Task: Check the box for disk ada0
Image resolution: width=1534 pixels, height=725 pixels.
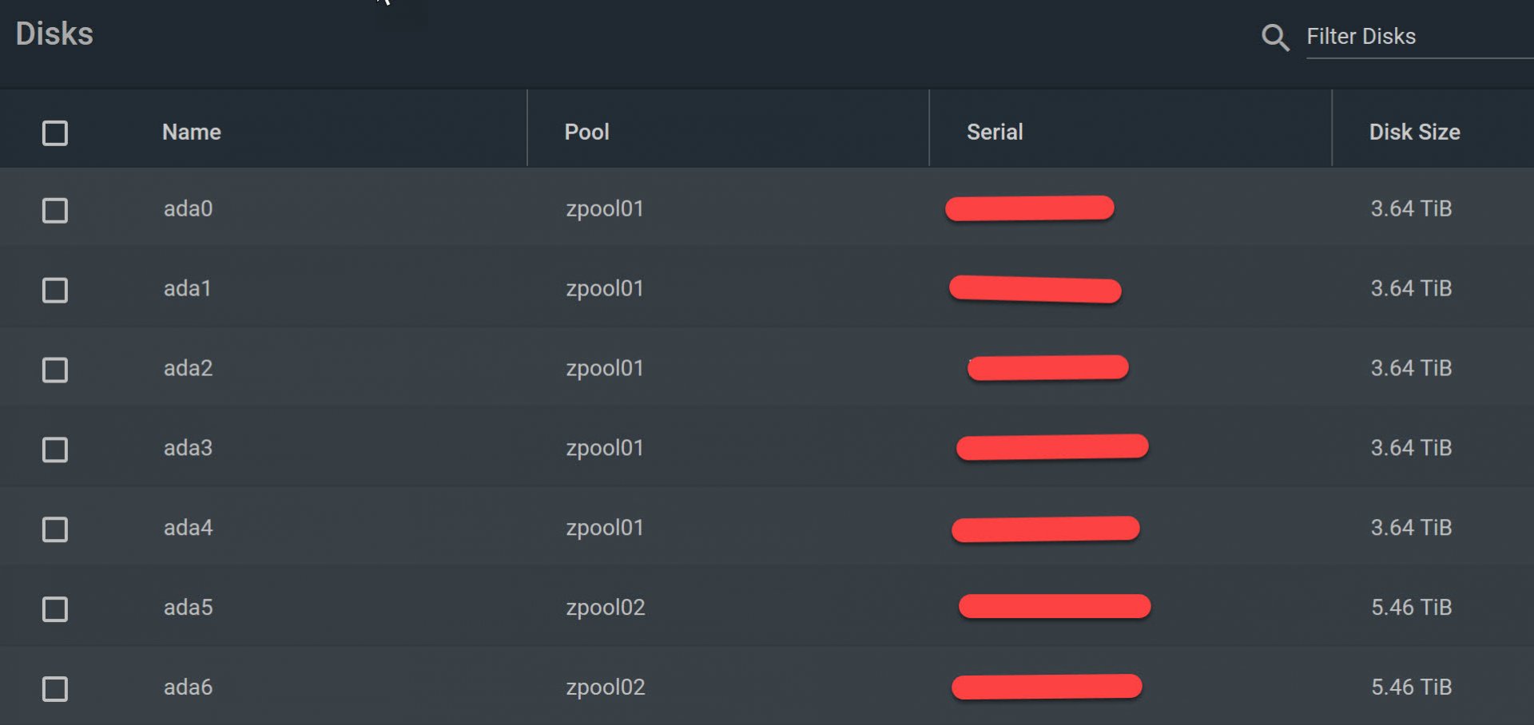Action: (x=55, y=210)
